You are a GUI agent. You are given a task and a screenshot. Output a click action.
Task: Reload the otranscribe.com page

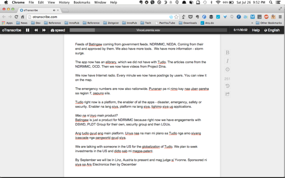tap(17, 17)
